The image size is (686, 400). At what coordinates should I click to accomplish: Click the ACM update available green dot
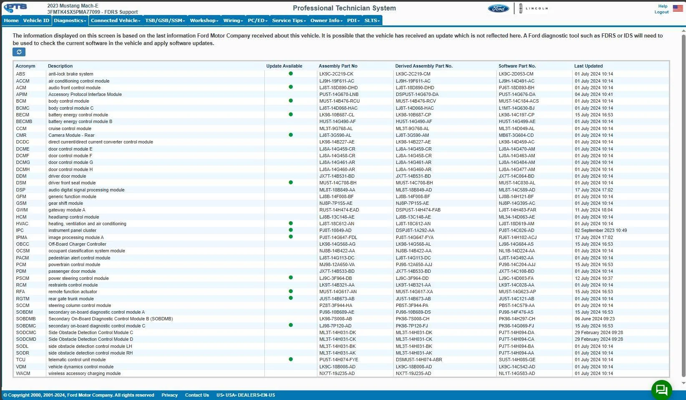[x=291, y=87]
